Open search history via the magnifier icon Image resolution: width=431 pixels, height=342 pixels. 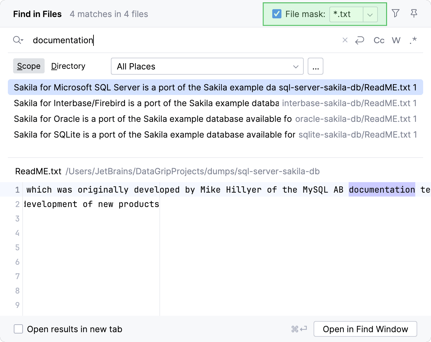click(x=18, y=40)
